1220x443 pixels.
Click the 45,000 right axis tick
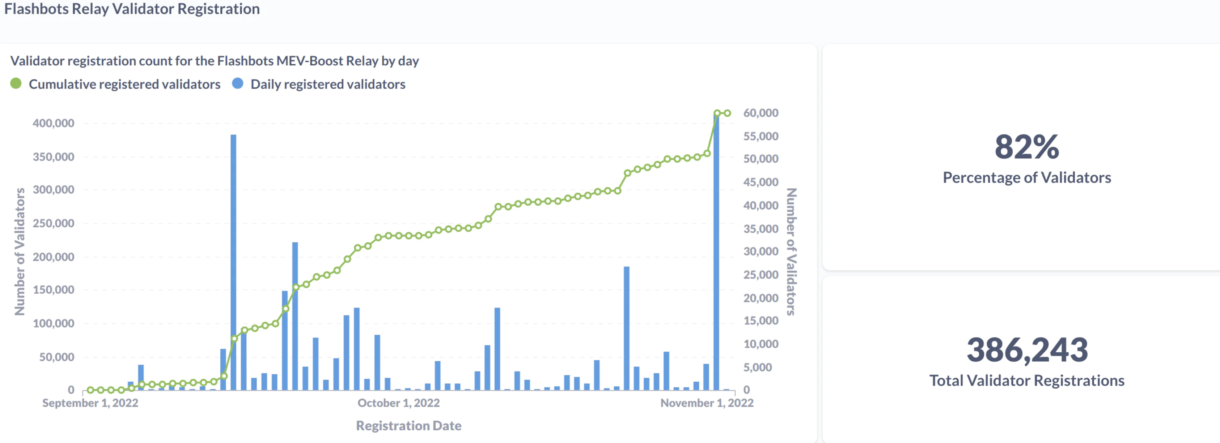(x=761, y=182)
